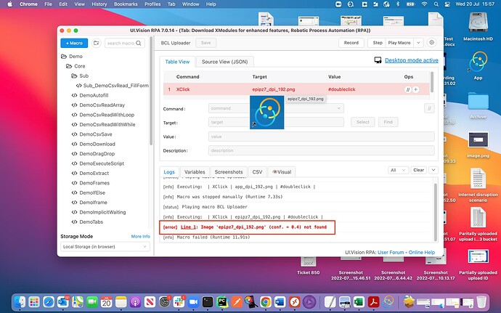Open image.png file on desktop
Viewport: 501px width, 313px height.
click(478, 145)
